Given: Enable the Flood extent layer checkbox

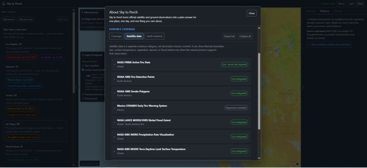Looking at the screenshot, I should coord(83,99).
